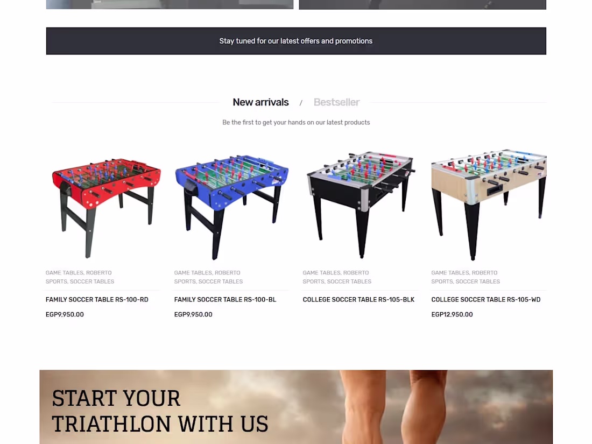Open Game Tables category under black table
This screenshot has height=444, width=592.
[x=321, y=273]
